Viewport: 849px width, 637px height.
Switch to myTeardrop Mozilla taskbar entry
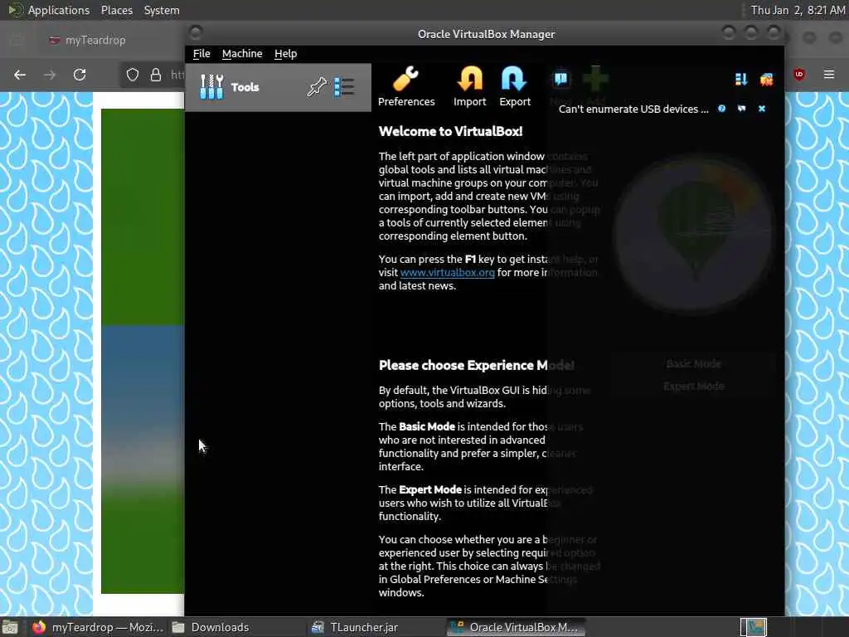(98, 627)
